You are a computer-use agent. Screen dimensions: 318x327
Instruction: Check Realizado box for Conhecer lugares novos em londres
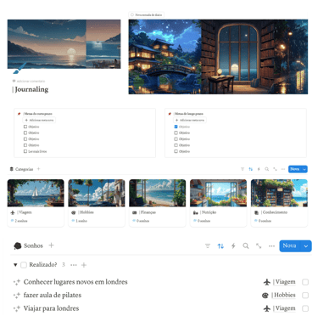pos(305,282)
